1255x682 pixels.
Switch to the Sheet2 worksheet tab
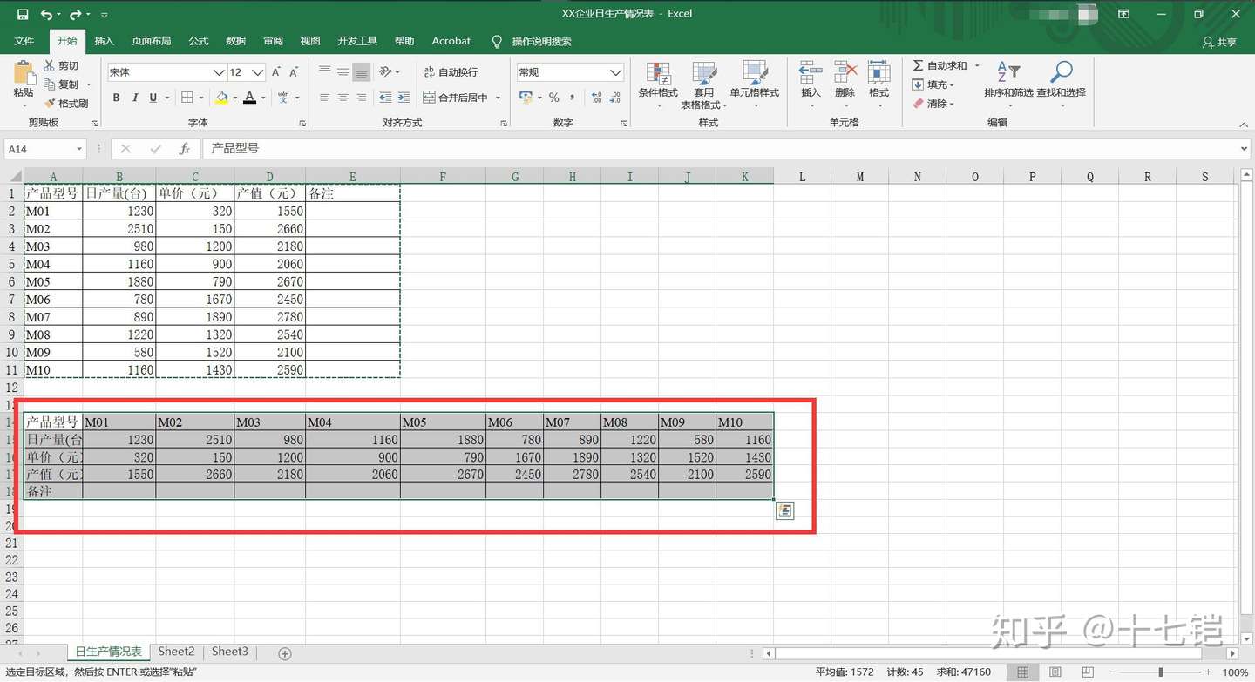(x=176, y=651)
